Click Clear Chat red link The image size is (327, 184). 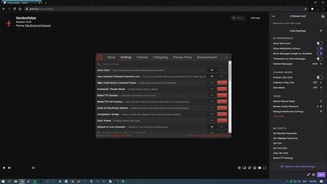click(x=278, y=117)
